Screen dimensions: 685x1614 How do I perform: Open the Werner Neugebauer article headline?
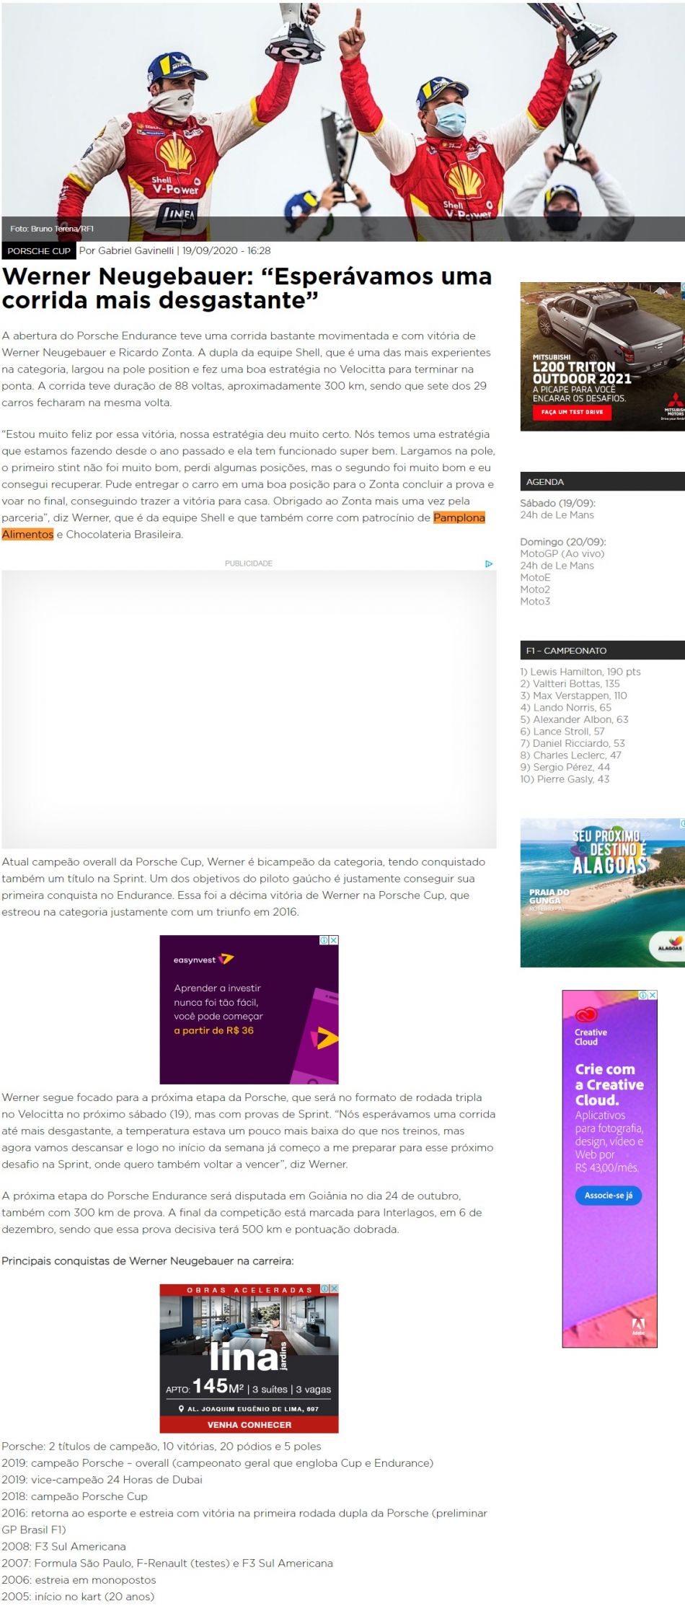pyautogui.click(x=247, y=288)
